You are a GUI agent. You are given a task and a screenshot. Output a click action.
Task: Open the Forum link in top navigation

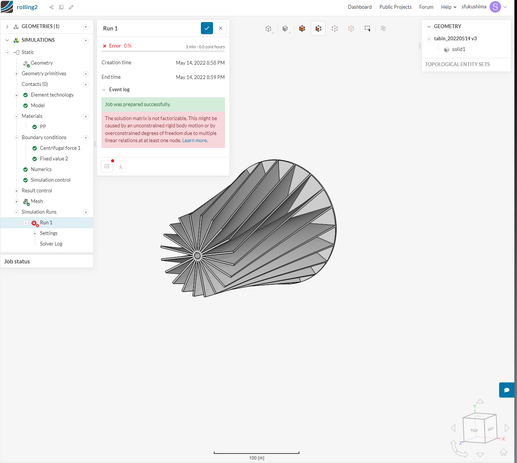[x=426, y=7]
